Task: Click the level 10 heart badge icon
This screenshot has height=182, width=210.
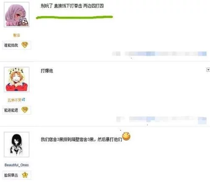Action: (25, 110)
